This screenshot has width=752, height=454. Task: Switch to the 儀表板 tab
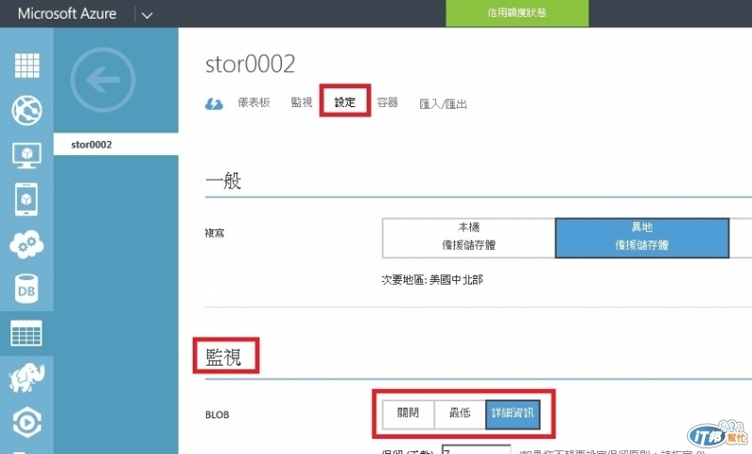pos(254,102)
